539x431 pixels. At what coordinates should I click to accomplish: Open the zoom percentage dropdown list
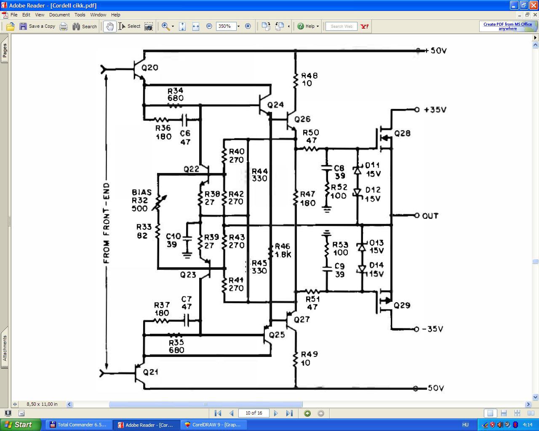click(x=238, y=26)
